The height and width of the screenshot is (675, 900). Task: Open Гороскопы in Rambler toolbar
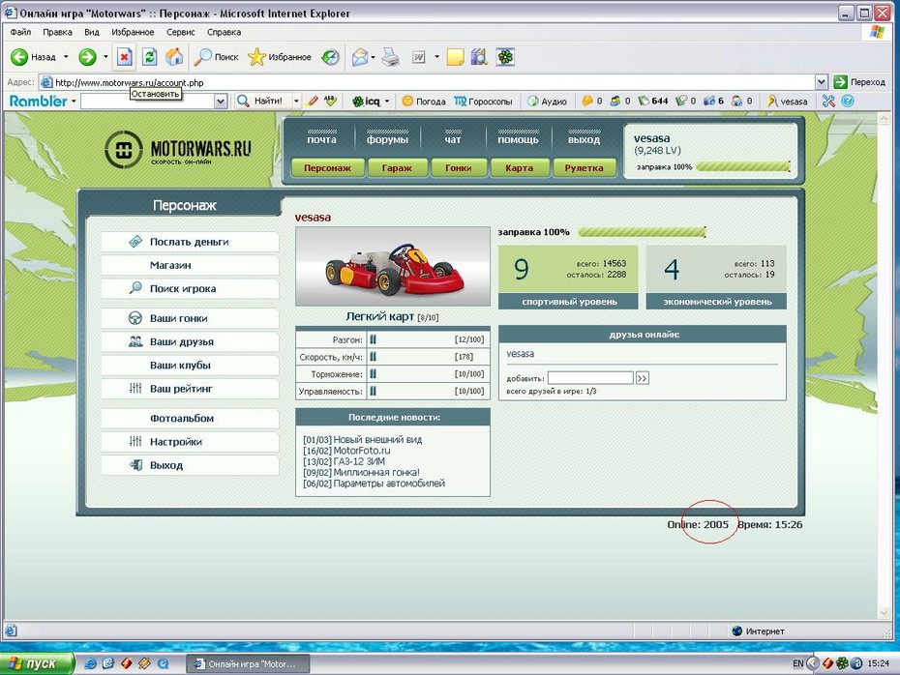click(x=483, y=101)
